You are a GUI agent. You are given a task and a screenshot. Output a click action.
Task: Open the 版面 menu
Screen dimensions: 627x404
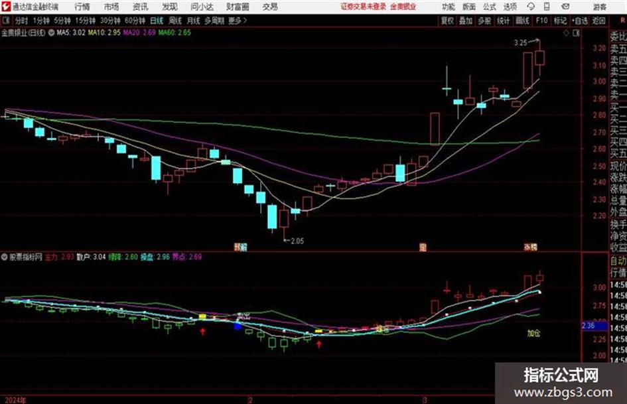[468, 7]
